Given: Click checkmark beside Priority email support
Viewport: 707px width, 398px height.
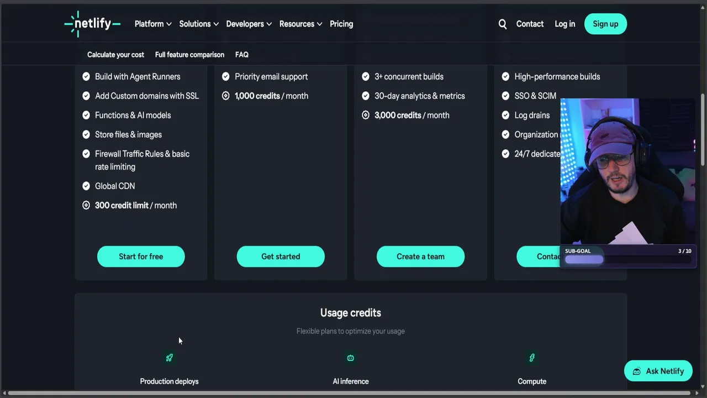Looking at the screenshot, I should click(226, 77).
